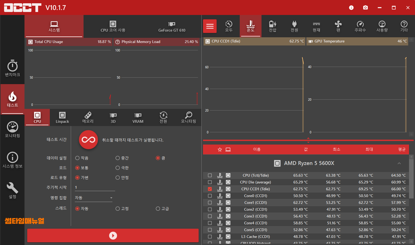Screen dimensions: 415x245
Task: Show 온도 temperature sensors
Action: tap(251, 26)
